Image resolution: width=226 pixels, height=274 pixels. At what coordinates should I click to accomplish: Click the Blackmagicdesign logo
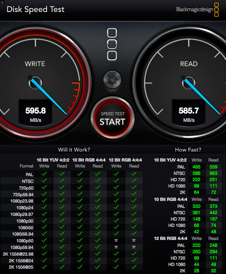tap(197, 9)
